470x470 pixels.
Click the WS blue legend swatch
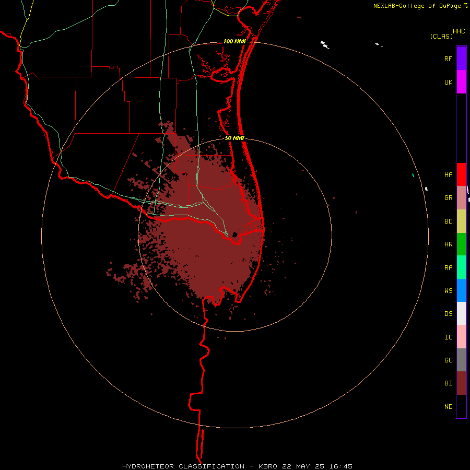point(461,290)
